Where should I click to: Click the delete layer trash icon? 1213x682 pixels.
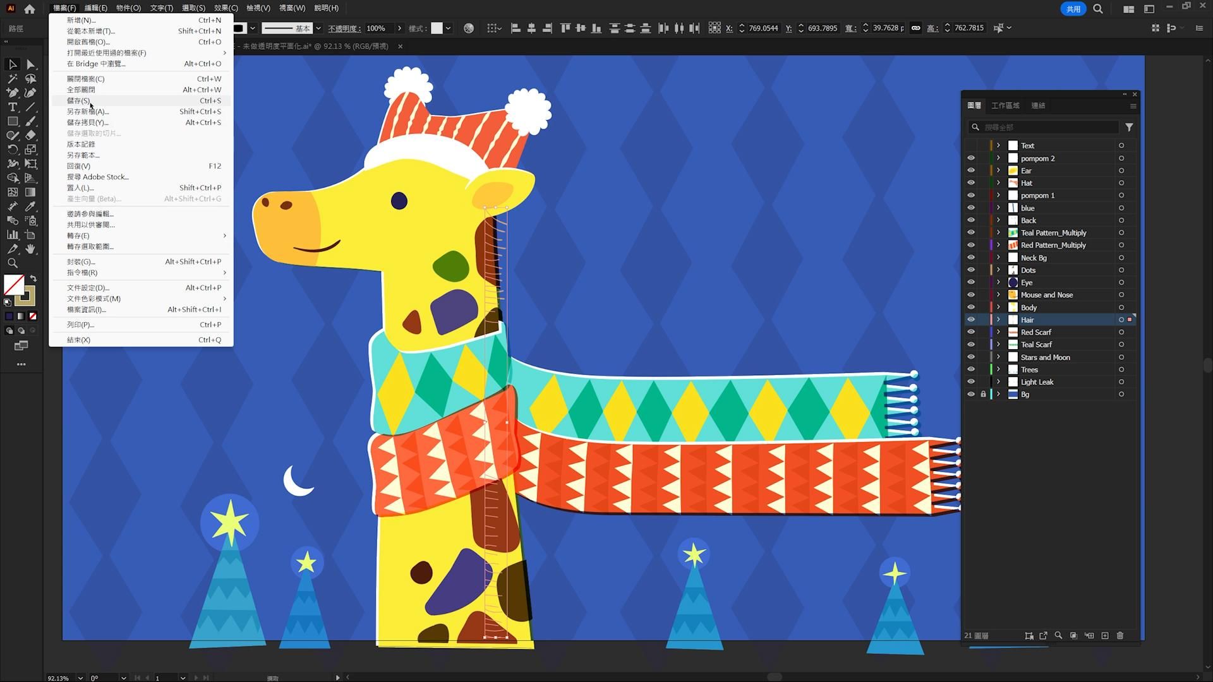point(1120,635)
